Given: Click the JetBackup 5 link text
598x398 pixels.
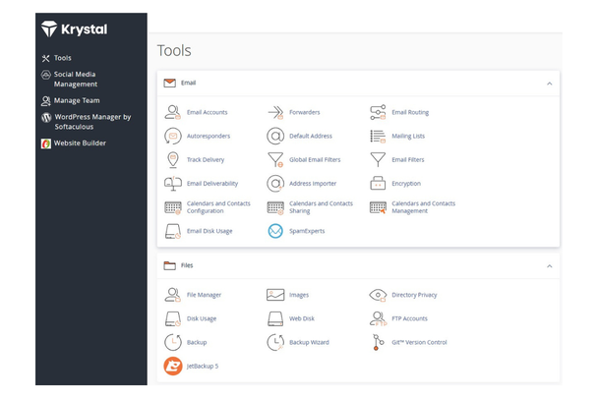Looking at the screenshot, I should click(203, 366).
